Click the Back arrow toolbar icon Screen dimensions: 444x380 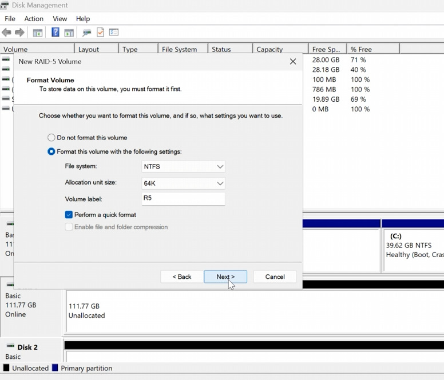tap(6, 33)
